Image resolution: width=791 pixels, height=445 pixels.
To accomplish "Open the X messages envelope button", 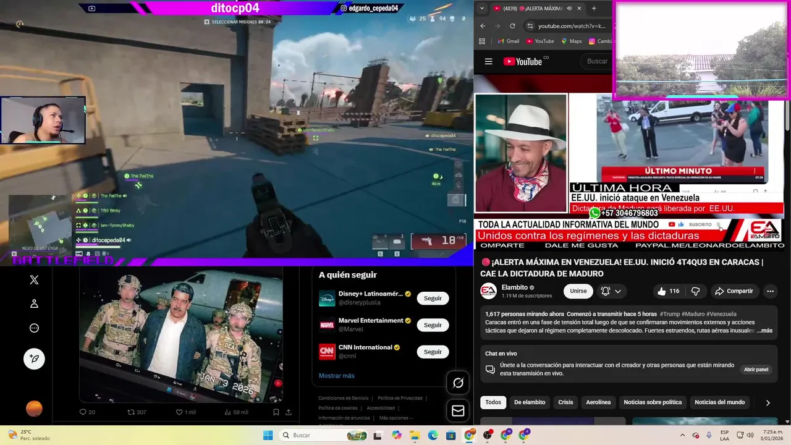I will click(458, 410).
